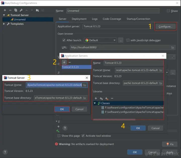Click Name field in Application Servers dialog
181x158 pixels.
click(x=133, y=63)
